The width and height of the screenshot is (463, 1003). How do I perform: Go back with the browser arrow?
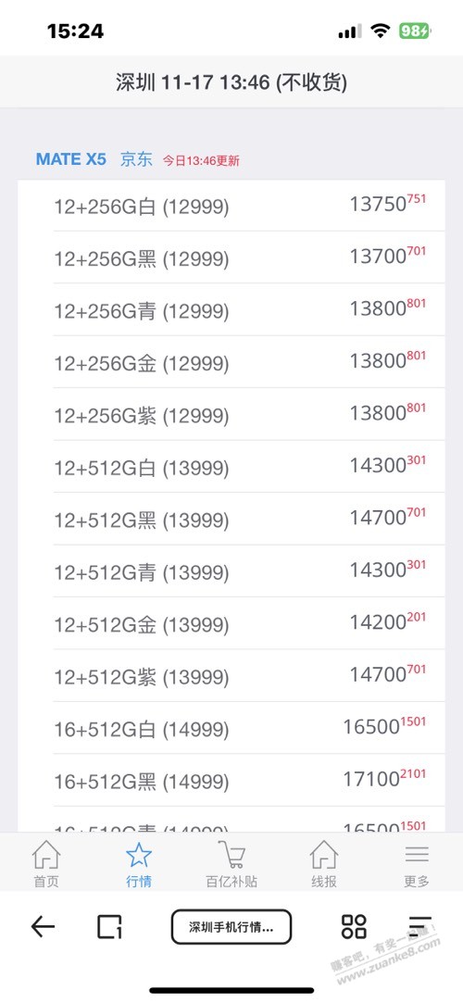pyautogui.click(x=43, y=926)
